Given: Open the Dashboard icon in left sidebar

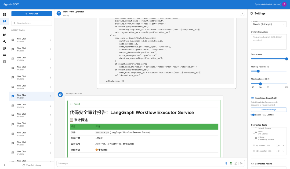Looking at the screenshot, I should click(x=4, y=14).
